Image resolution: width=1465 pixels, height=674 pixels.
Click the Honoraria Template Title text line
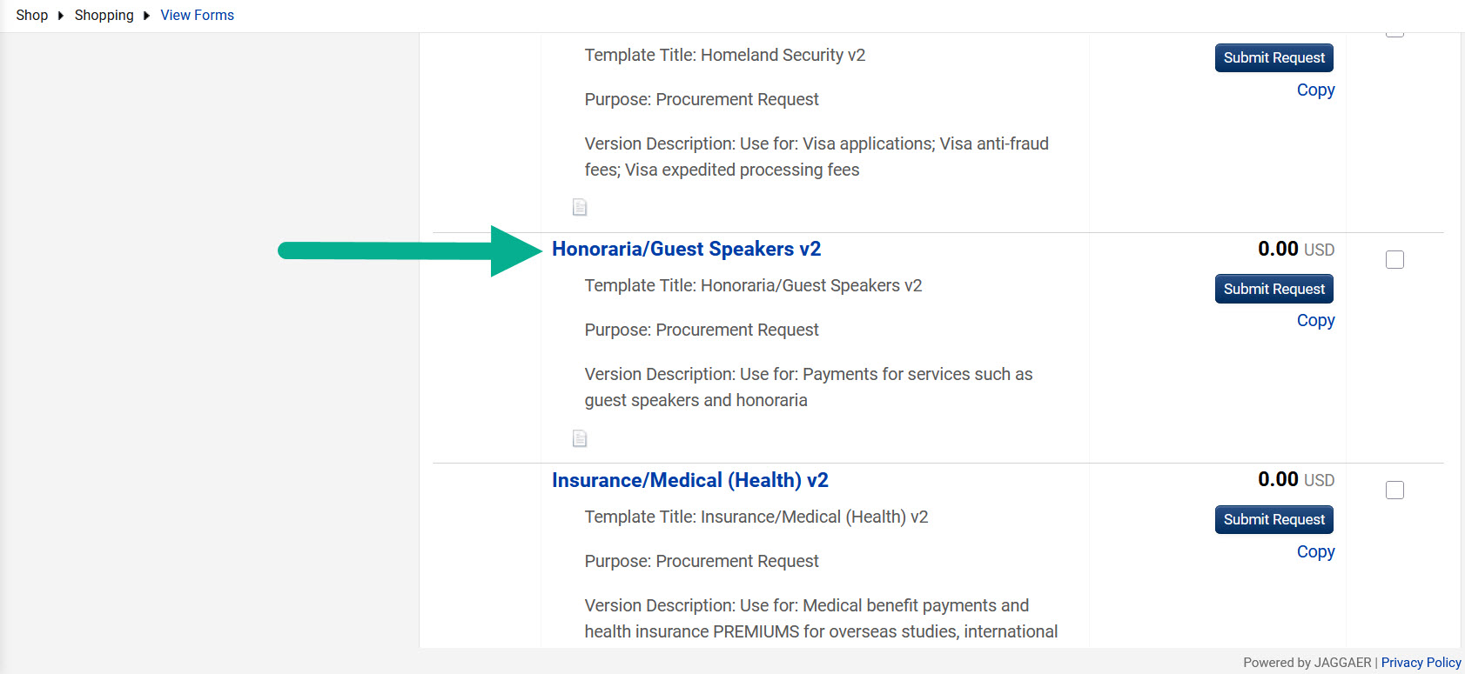(753, 285)
